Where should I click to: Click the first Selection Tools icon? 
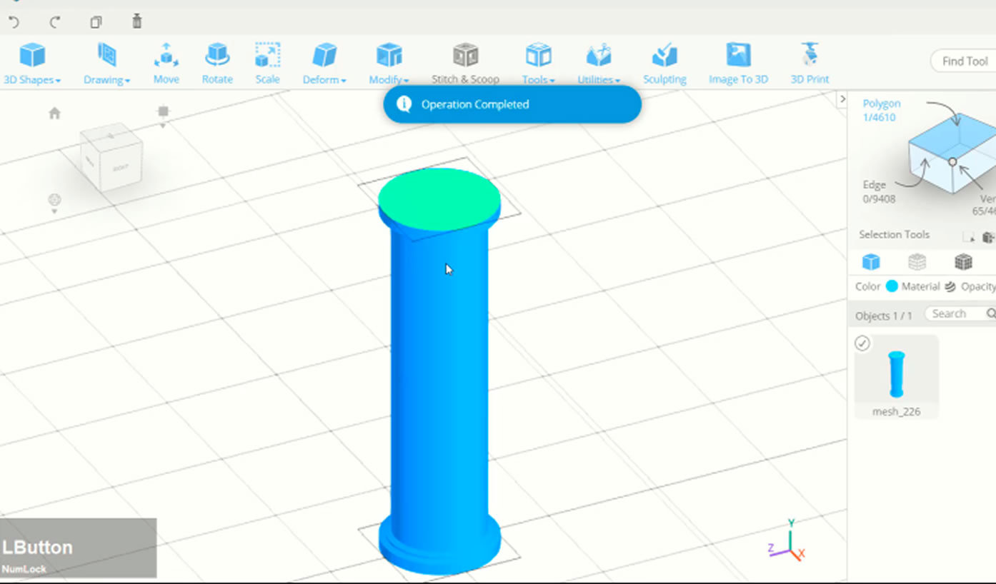coord(969,237)
